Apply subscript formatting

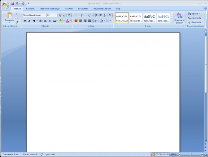click(45, 21)
